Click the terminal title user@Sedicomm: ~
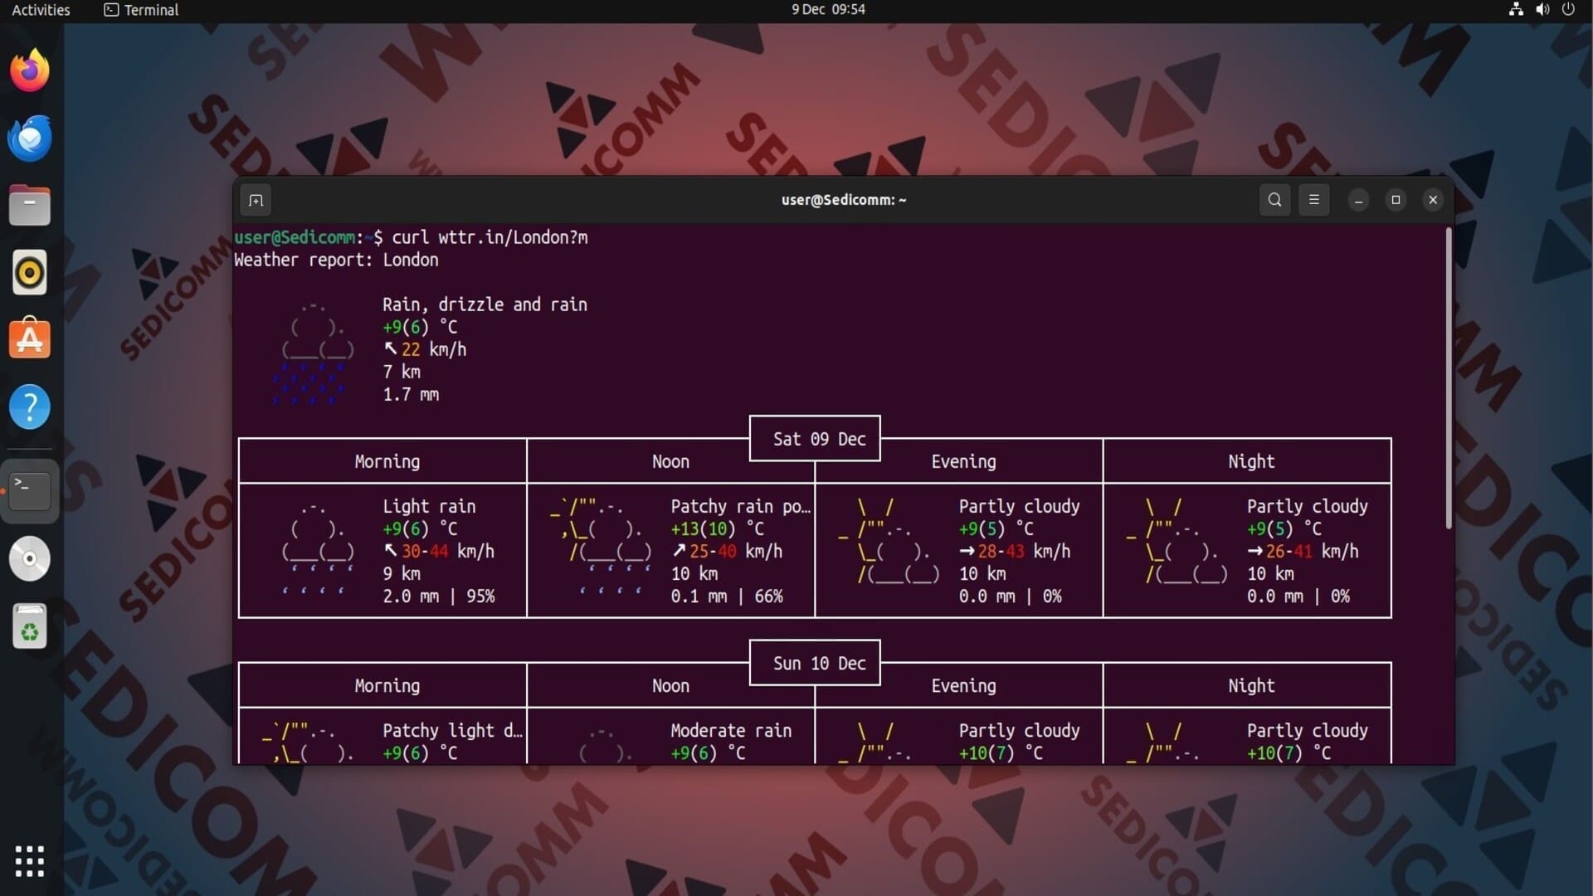Viewport: 1593px width, 896px height. [x=844, y=200]
